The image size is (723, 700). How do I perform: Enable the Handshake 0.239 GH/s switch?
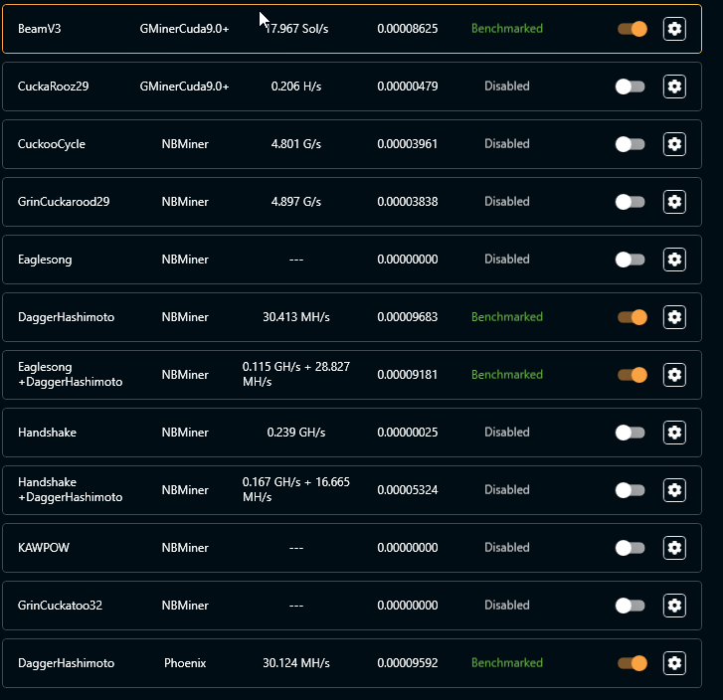click(x=630, y=433)
